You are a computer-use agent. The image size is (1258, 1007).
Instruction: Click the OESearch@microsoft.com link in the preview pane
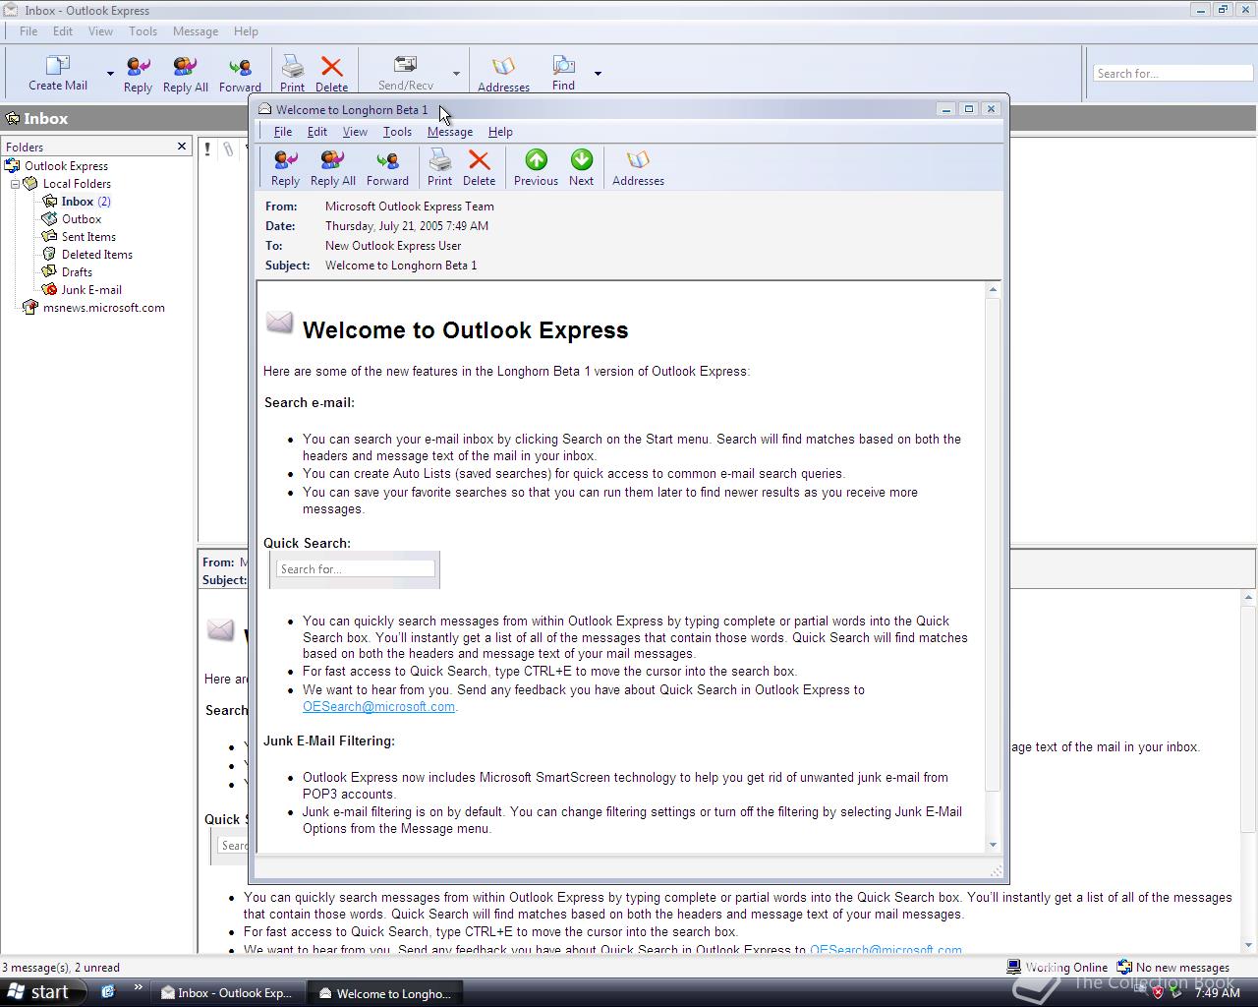(886, 949)
